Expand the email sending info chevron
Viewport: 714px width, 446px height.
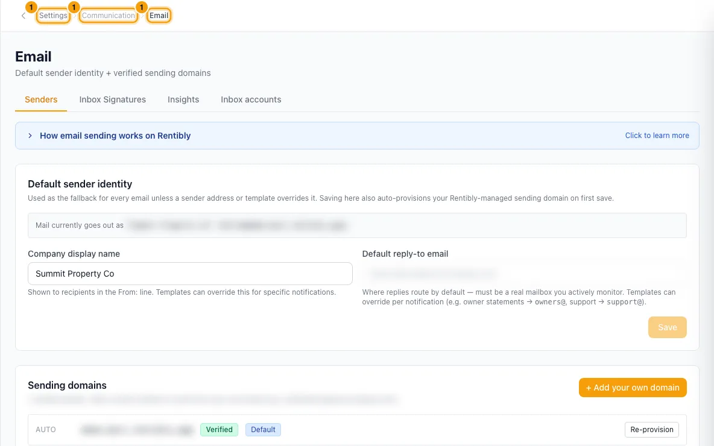30,136
